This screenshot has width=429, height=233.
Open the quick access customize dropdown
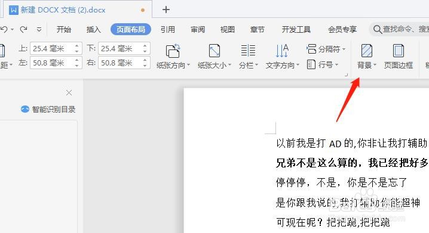(x=39, y=29)
